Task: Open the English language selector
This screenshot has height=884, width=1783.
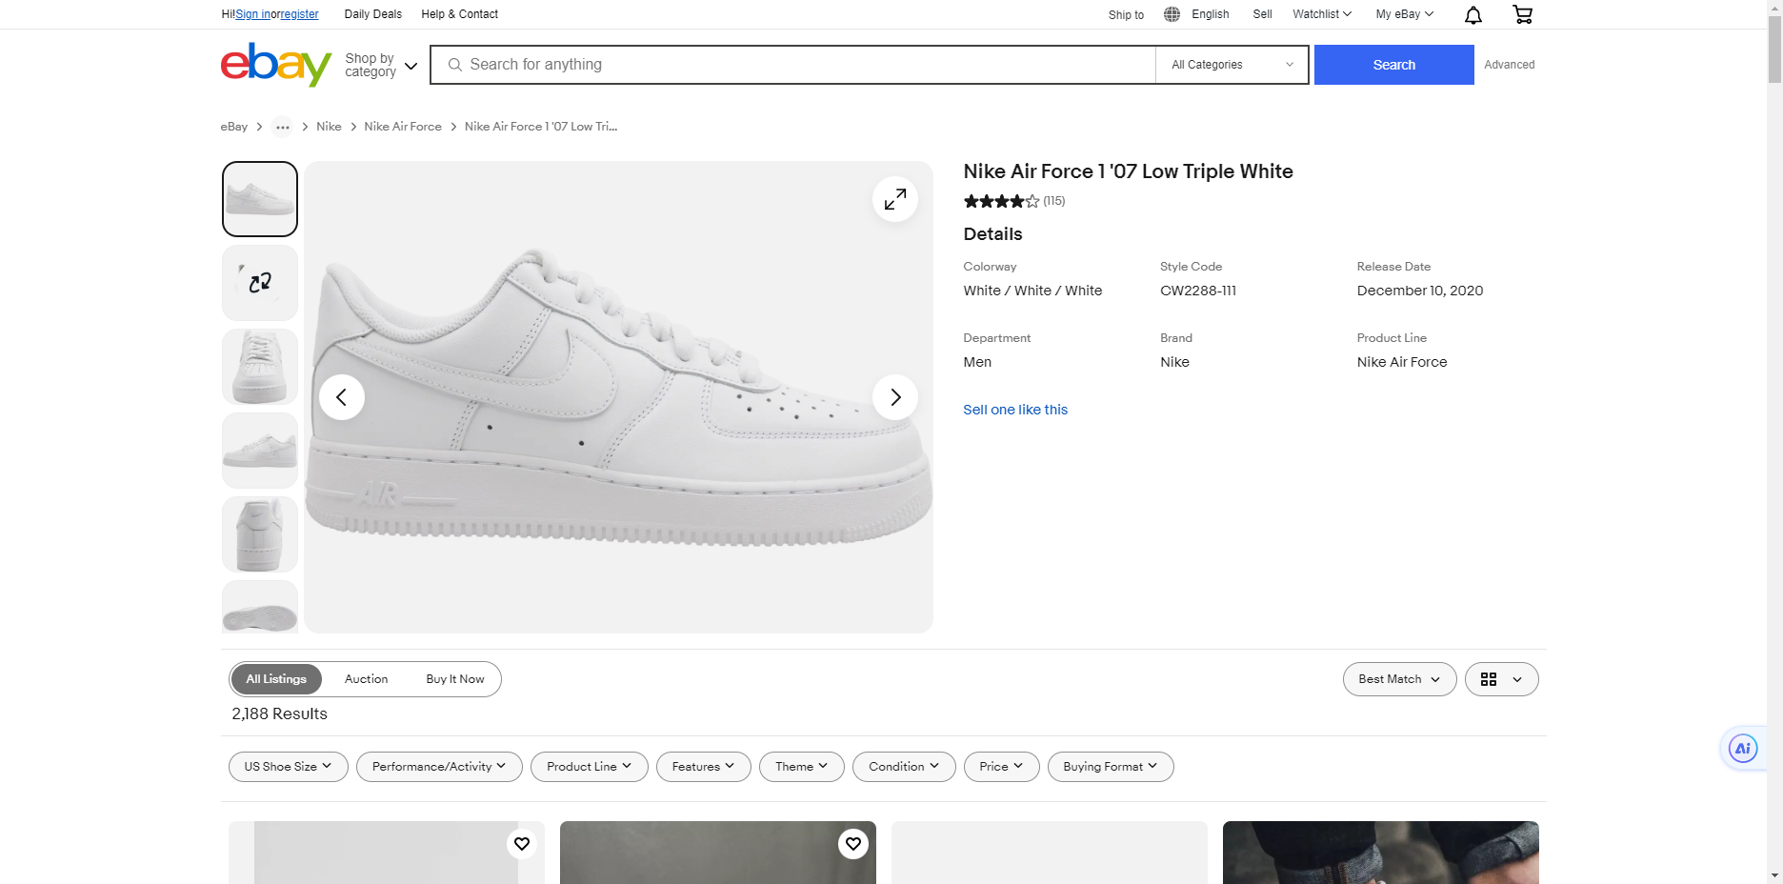Action: 1198,13
